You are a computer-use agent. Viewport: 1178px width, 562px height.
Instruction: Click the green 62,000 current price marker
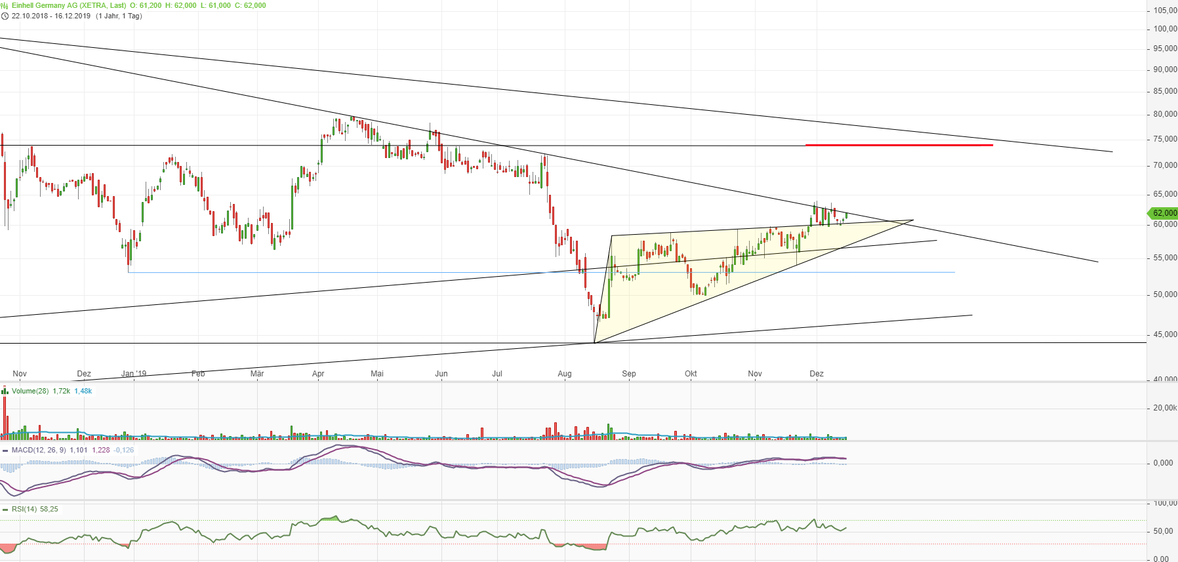tap(1164, 213)
